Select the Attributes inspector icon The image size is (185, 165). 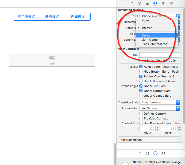(155, 3)
